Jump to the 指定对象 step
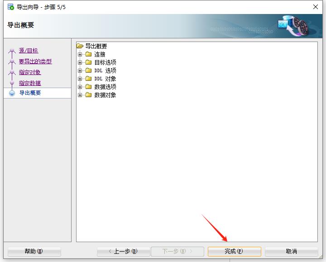 [x=30, y=72]
